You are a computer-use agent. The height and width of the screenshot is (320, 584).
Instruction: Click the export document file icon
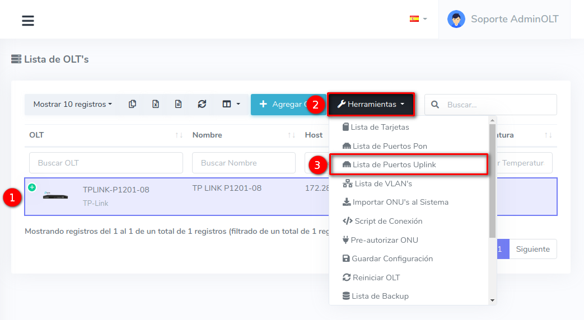179,104
